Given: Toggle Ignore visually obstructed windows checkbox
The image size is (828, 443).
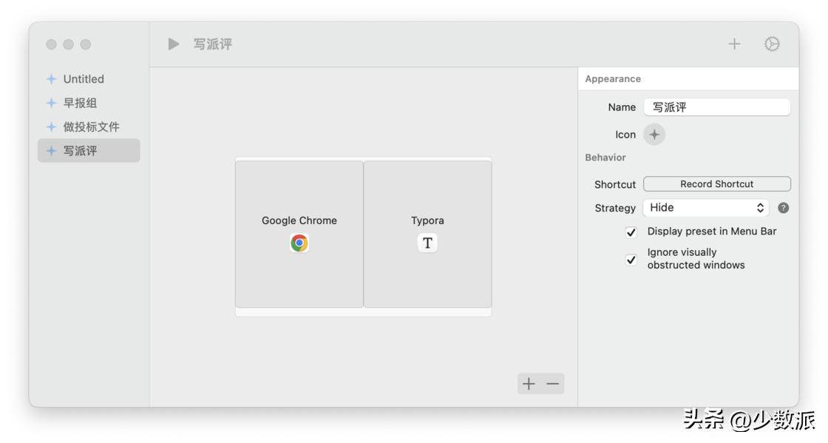Looking at the screenshot, I should click(x=631, y=260).
